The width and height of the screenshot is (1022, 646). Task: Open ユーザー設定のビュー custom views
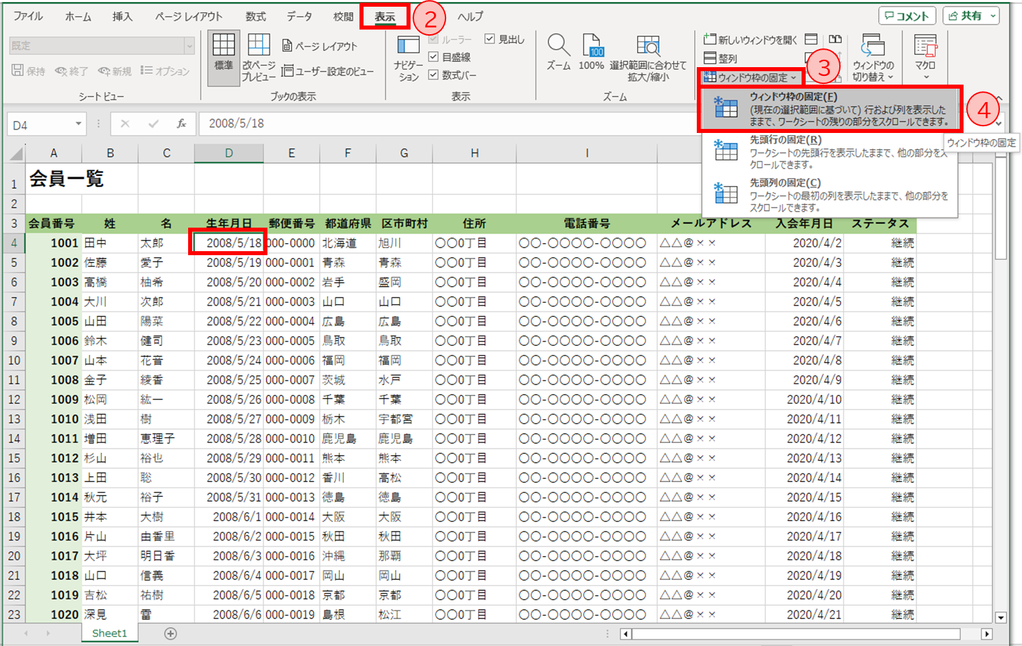(327, 71)
